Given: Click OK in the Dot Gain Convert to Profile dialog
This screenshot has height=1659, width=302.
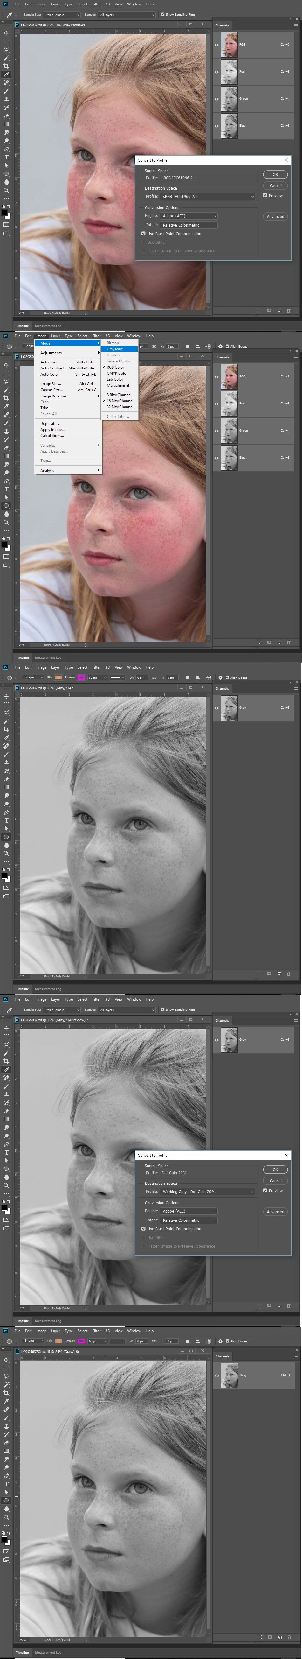Looking at the screenshot, I should click(x=275, y=1170).
